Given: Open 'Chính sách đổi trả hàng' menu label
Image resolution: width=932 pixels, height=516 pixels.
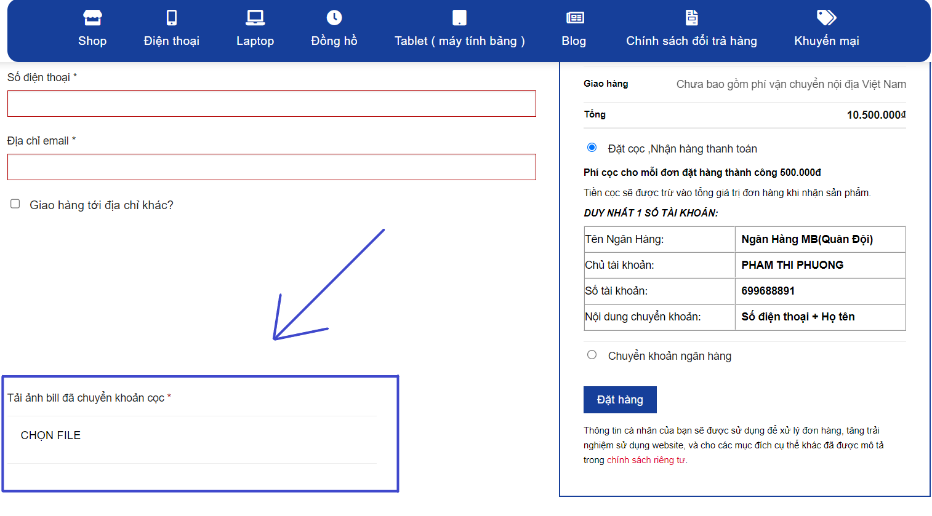Looking at the screenshot, I should (691, 41).
